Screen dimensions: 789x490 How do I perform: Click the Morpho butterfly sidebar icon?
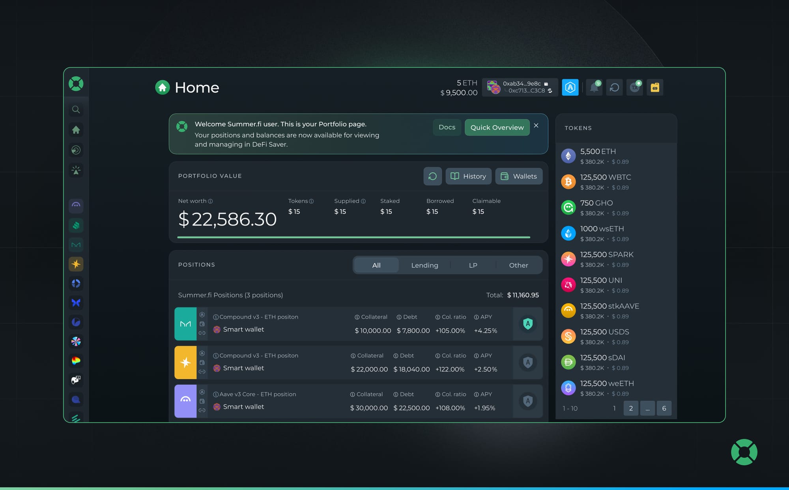click(x=76, y=303)
